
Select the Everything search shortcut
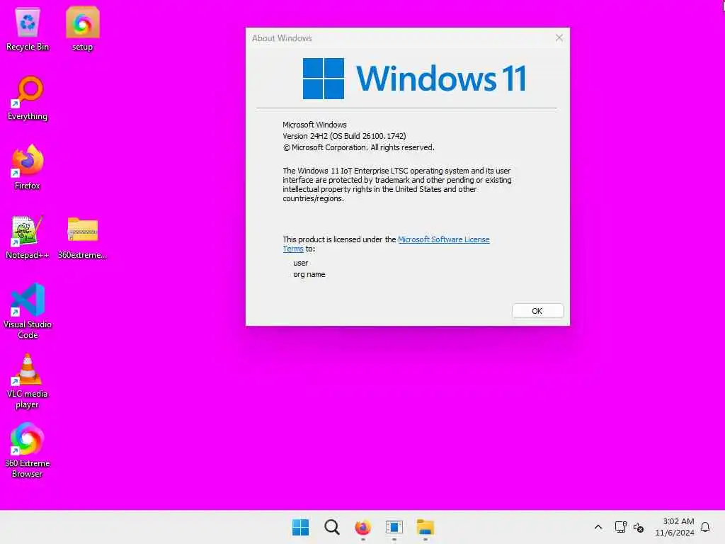(x=28, y=98)
